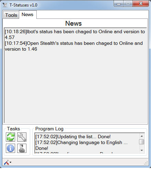Switch to the Tools tab
The image size is (151, 169).
click(x=11, y=15)
